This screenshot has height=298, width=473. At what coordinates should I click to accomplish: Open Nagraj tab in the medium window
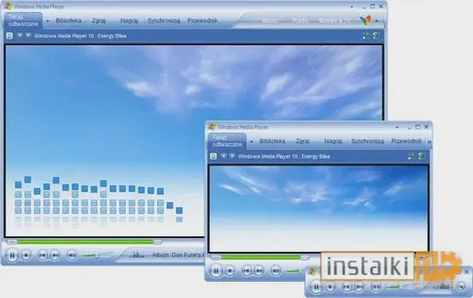(x=333, y=141)
